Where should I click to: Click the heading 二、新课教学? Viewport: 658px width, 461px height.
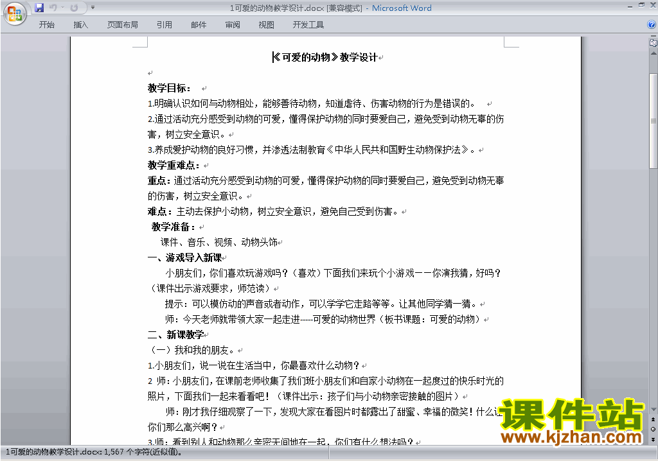click(176, 335)
